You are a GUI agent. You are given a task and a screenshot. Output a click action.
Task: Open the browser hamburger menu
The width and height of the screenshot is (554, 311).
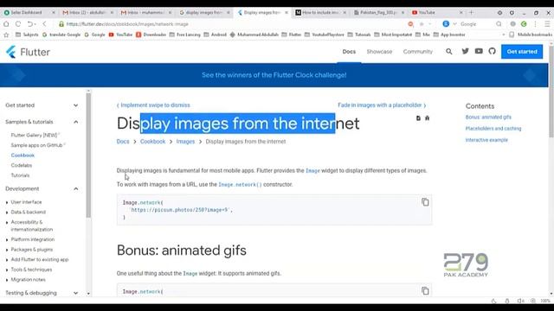click(x=547, y=24)
